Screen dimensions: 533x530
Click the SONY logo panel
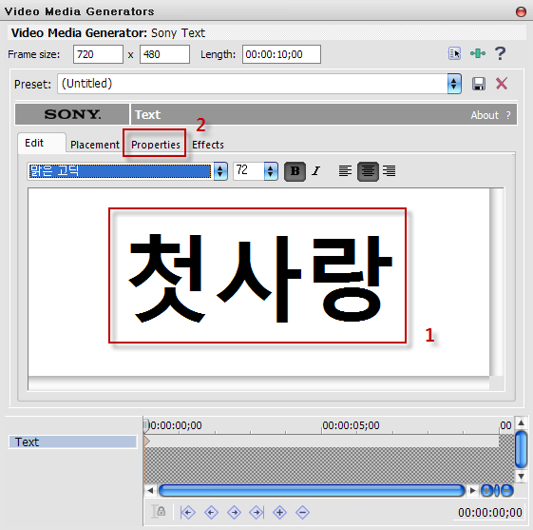pyautogui.click(x=72, y=114)
